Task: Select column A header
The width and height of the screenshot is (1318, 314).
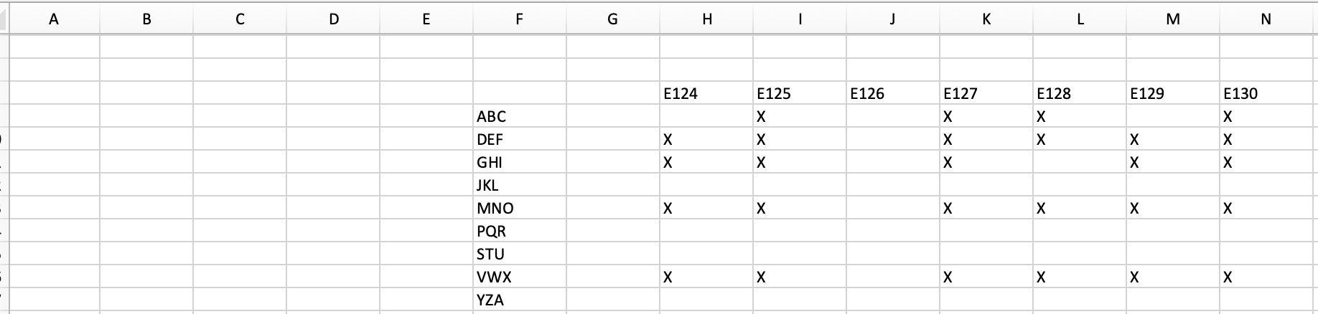Action: point(54,19)
